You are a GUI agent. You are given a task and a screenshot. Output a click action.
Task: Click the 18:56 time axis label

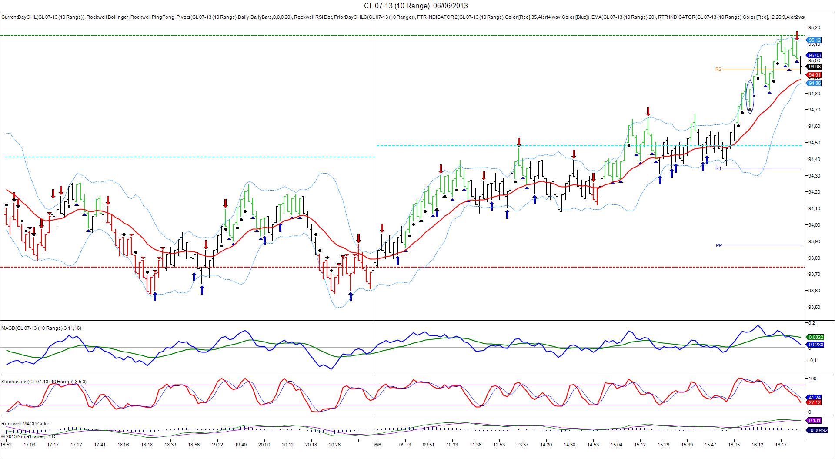[194, 445]
